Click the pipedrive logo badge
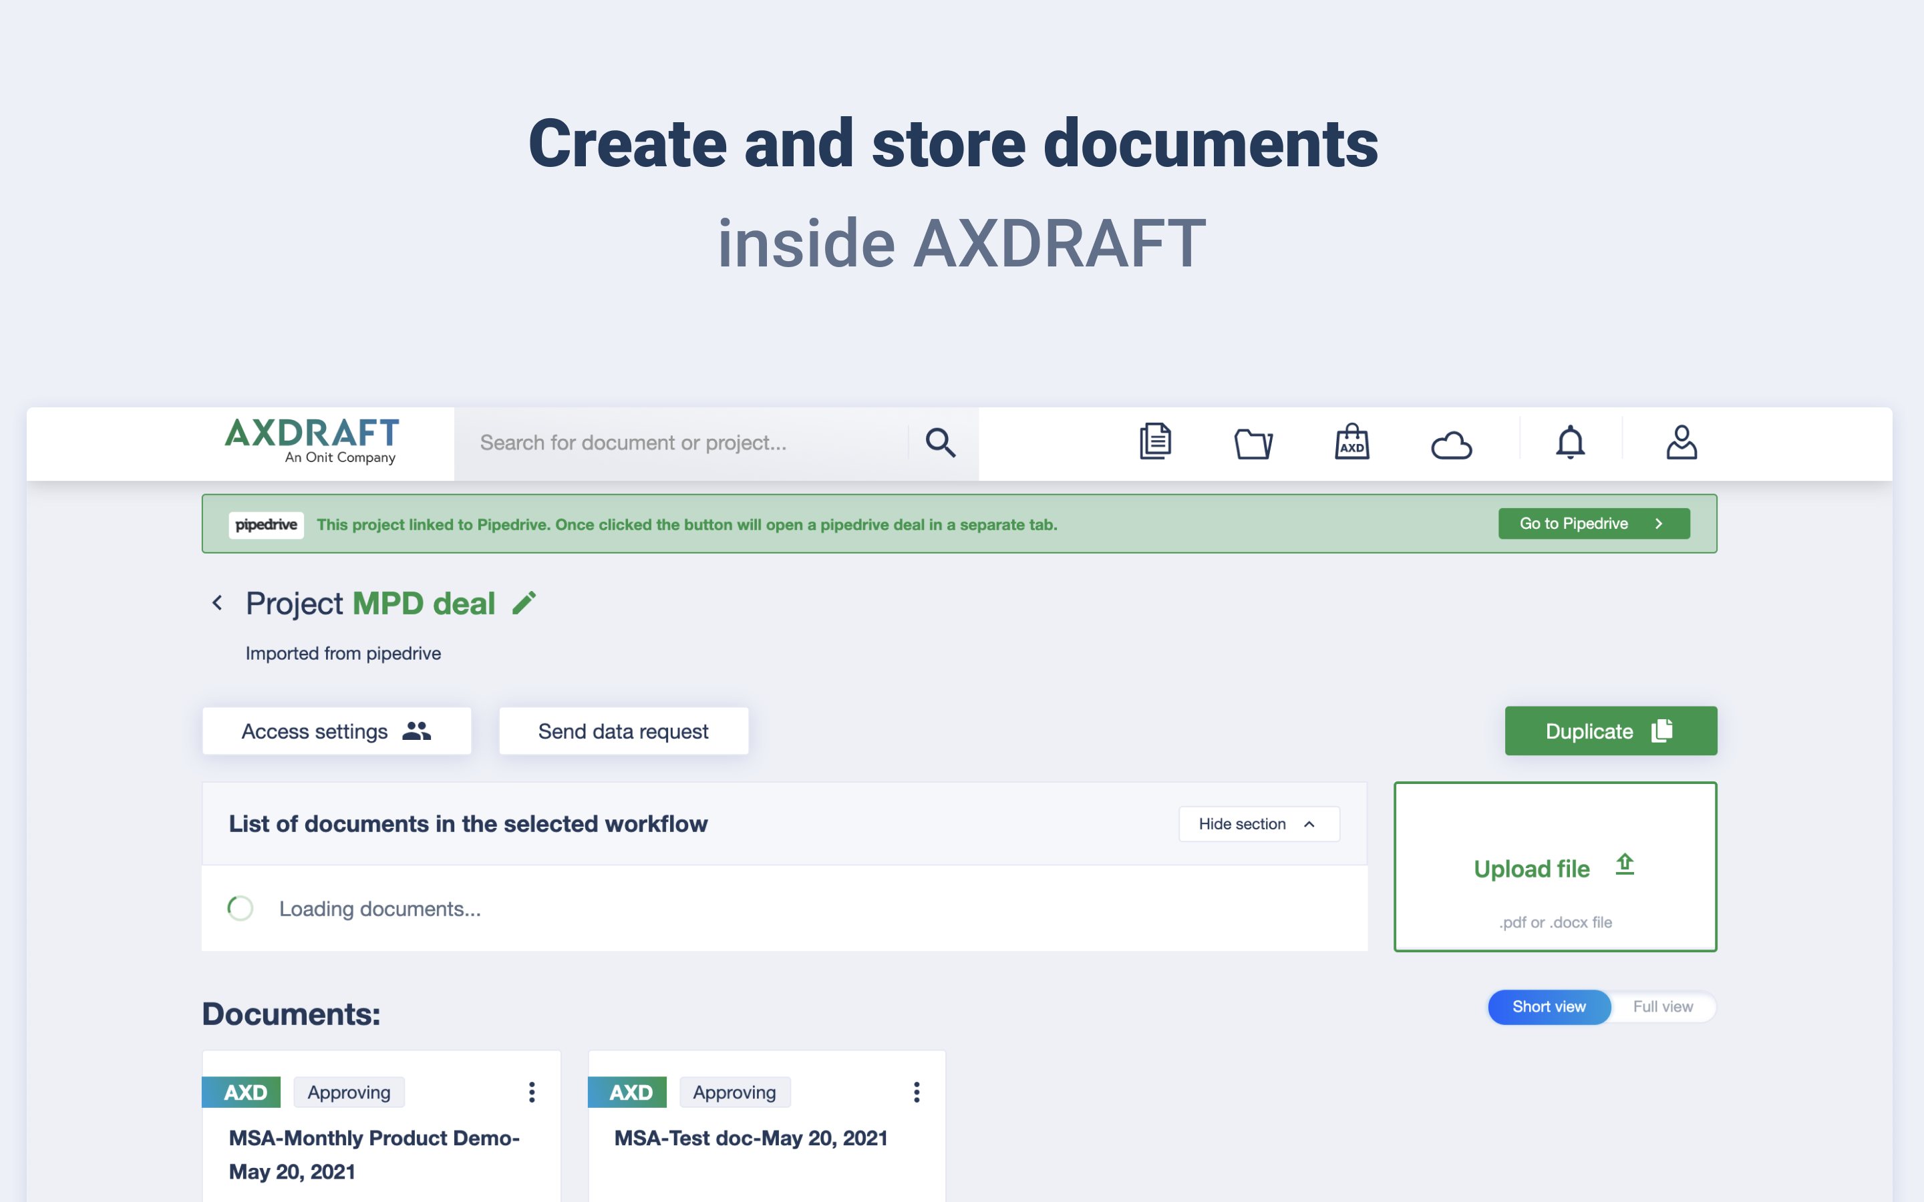The image size is (1924, 1202). click(x=267, y=525)
